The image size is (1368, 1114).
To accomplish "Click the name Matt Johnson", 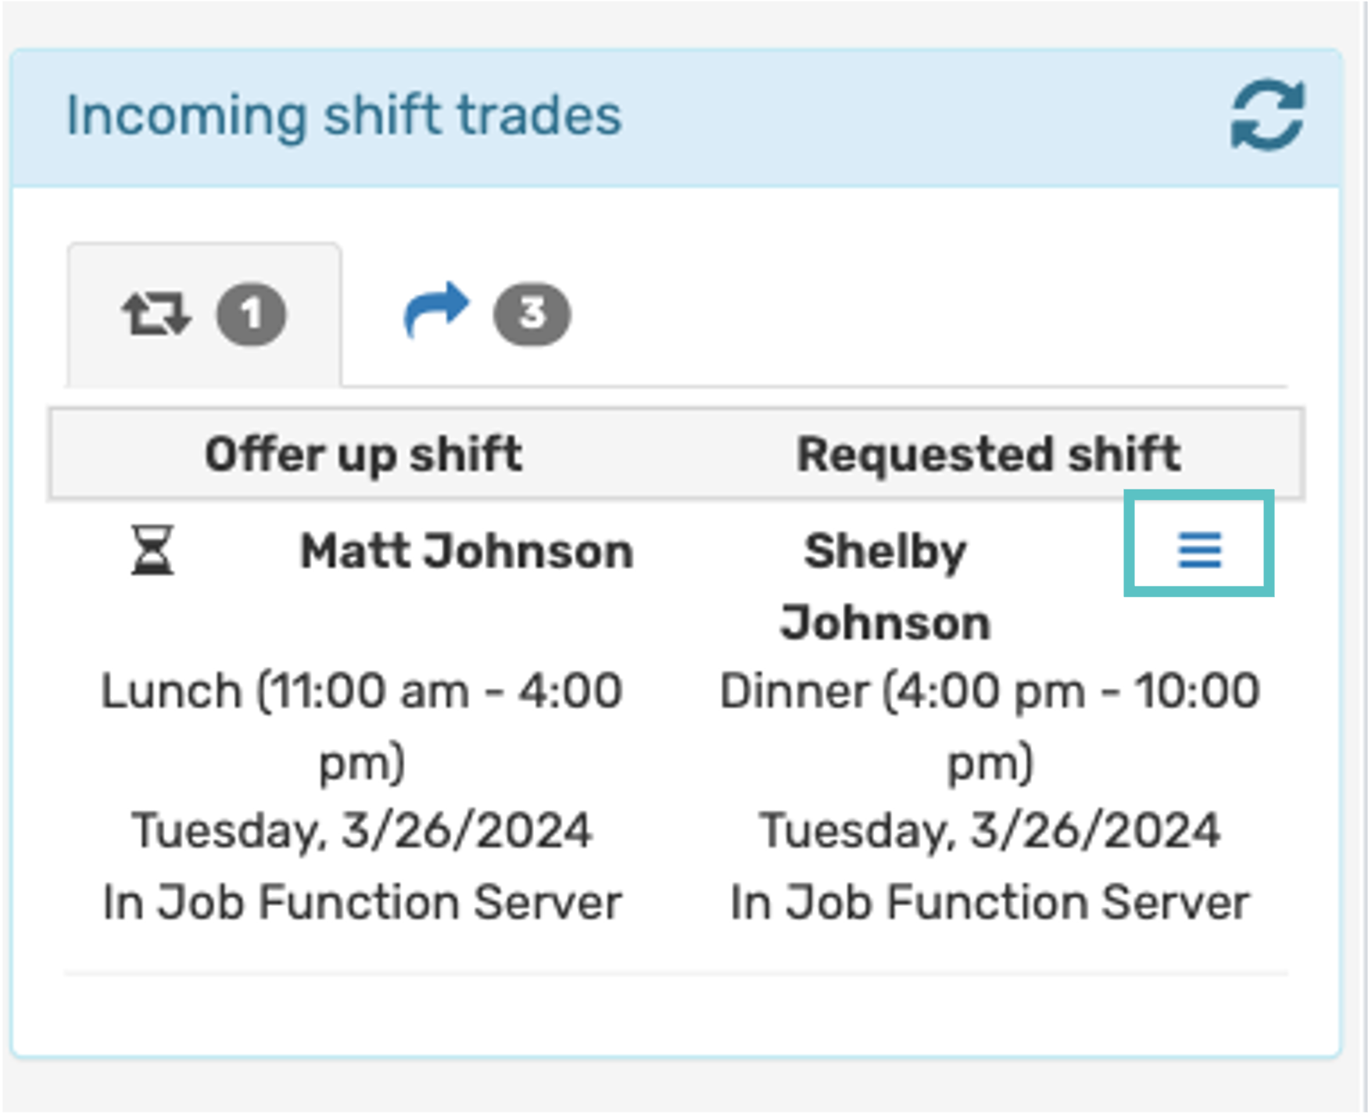I will (467, 551).
